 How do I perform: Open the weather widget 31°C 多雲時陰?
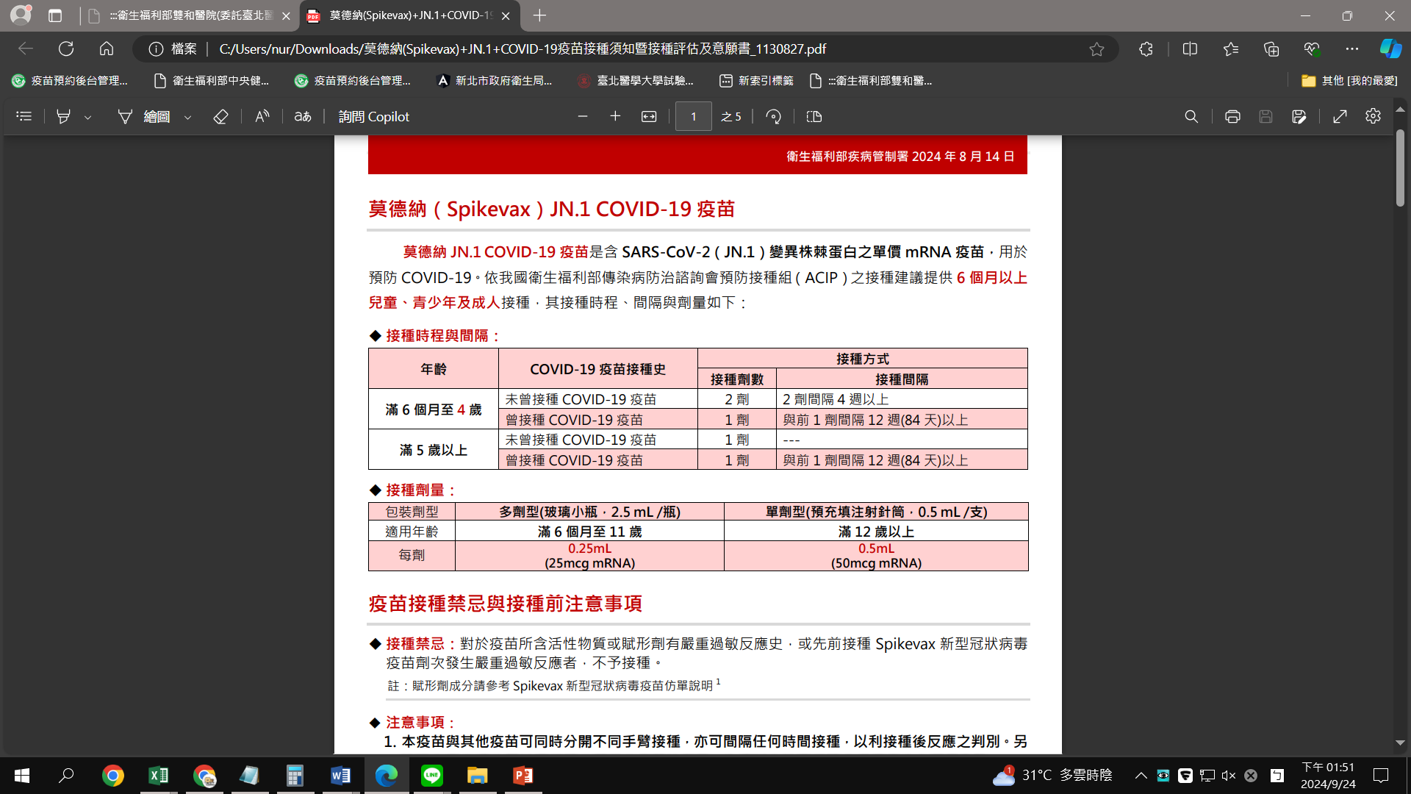pos(1052,776)
